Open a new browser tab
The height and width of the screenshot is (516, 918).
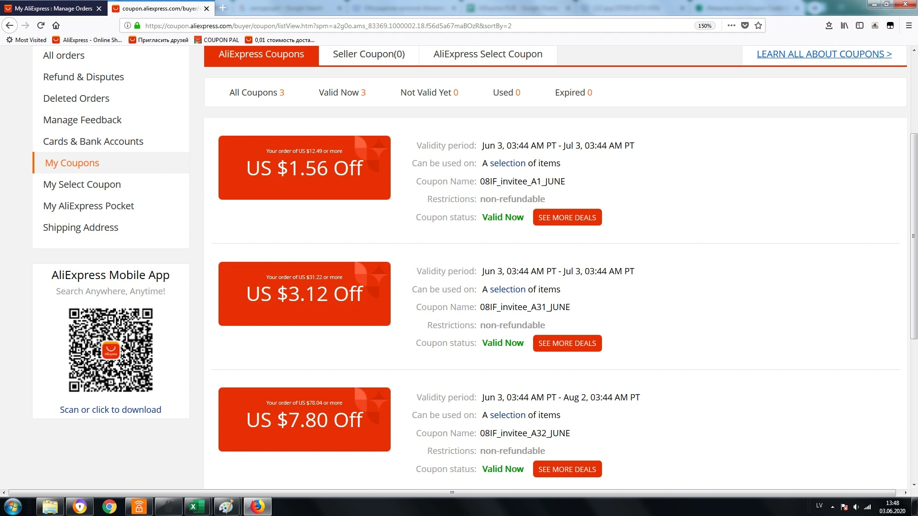[x=223, y=8]
